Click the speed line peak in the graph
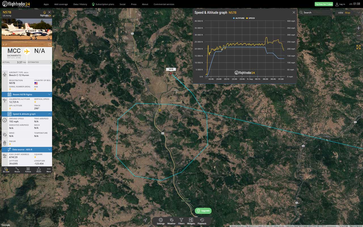 266,37
